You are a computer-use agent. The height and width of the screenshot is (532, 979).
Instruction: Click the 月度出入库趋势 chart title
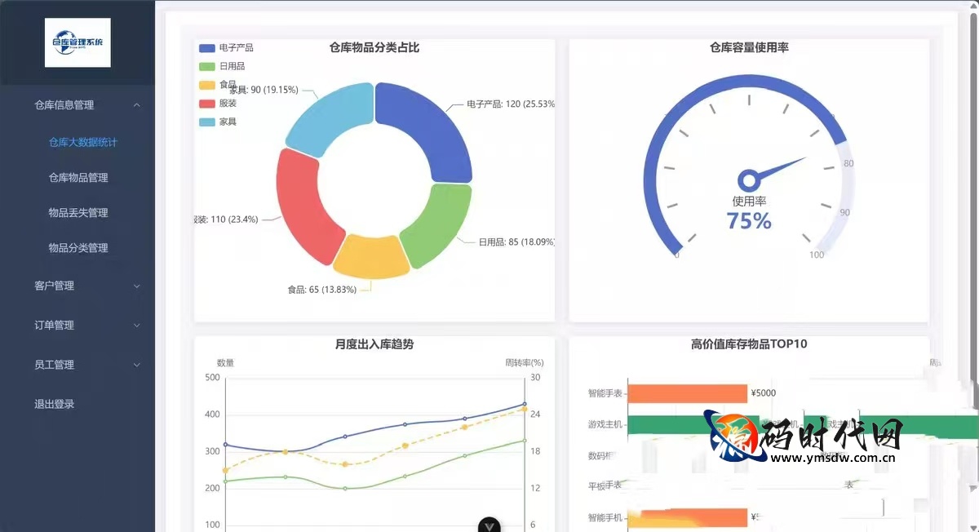coord(374,344)
